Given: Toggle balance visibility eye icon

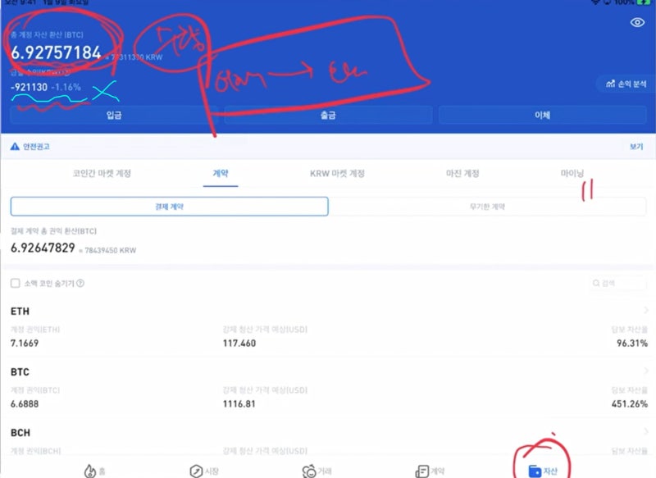Looking at the screenshot, I should pyautogui.click(x=637, y=22).
